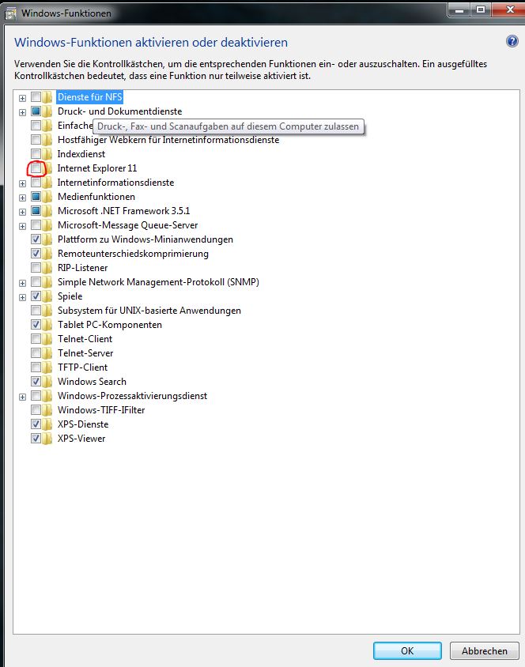Expand the Dienste für NFS node
Screen dimensions: 525x667
(x=23, y=98)
